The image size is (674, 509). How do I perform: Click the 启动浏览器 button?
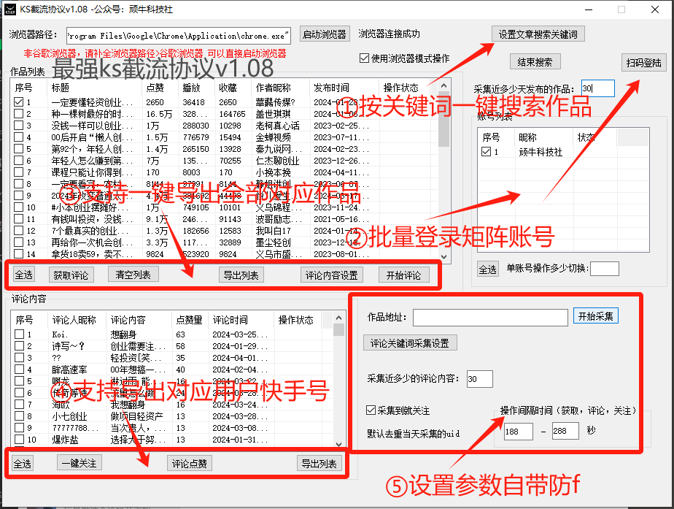coord(324,34)
